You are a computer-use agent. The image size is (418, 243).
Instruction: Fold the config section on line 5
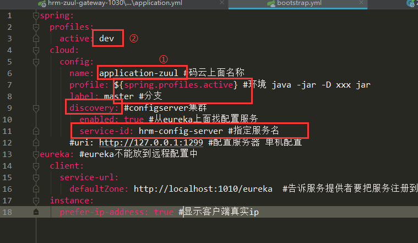point(36,62)
